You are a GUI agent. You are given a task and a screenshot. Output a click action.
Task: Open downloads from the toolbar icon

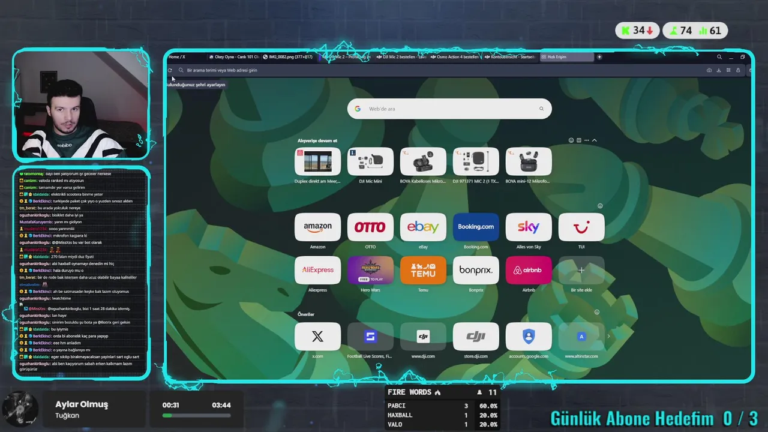[x=719, y=70]
